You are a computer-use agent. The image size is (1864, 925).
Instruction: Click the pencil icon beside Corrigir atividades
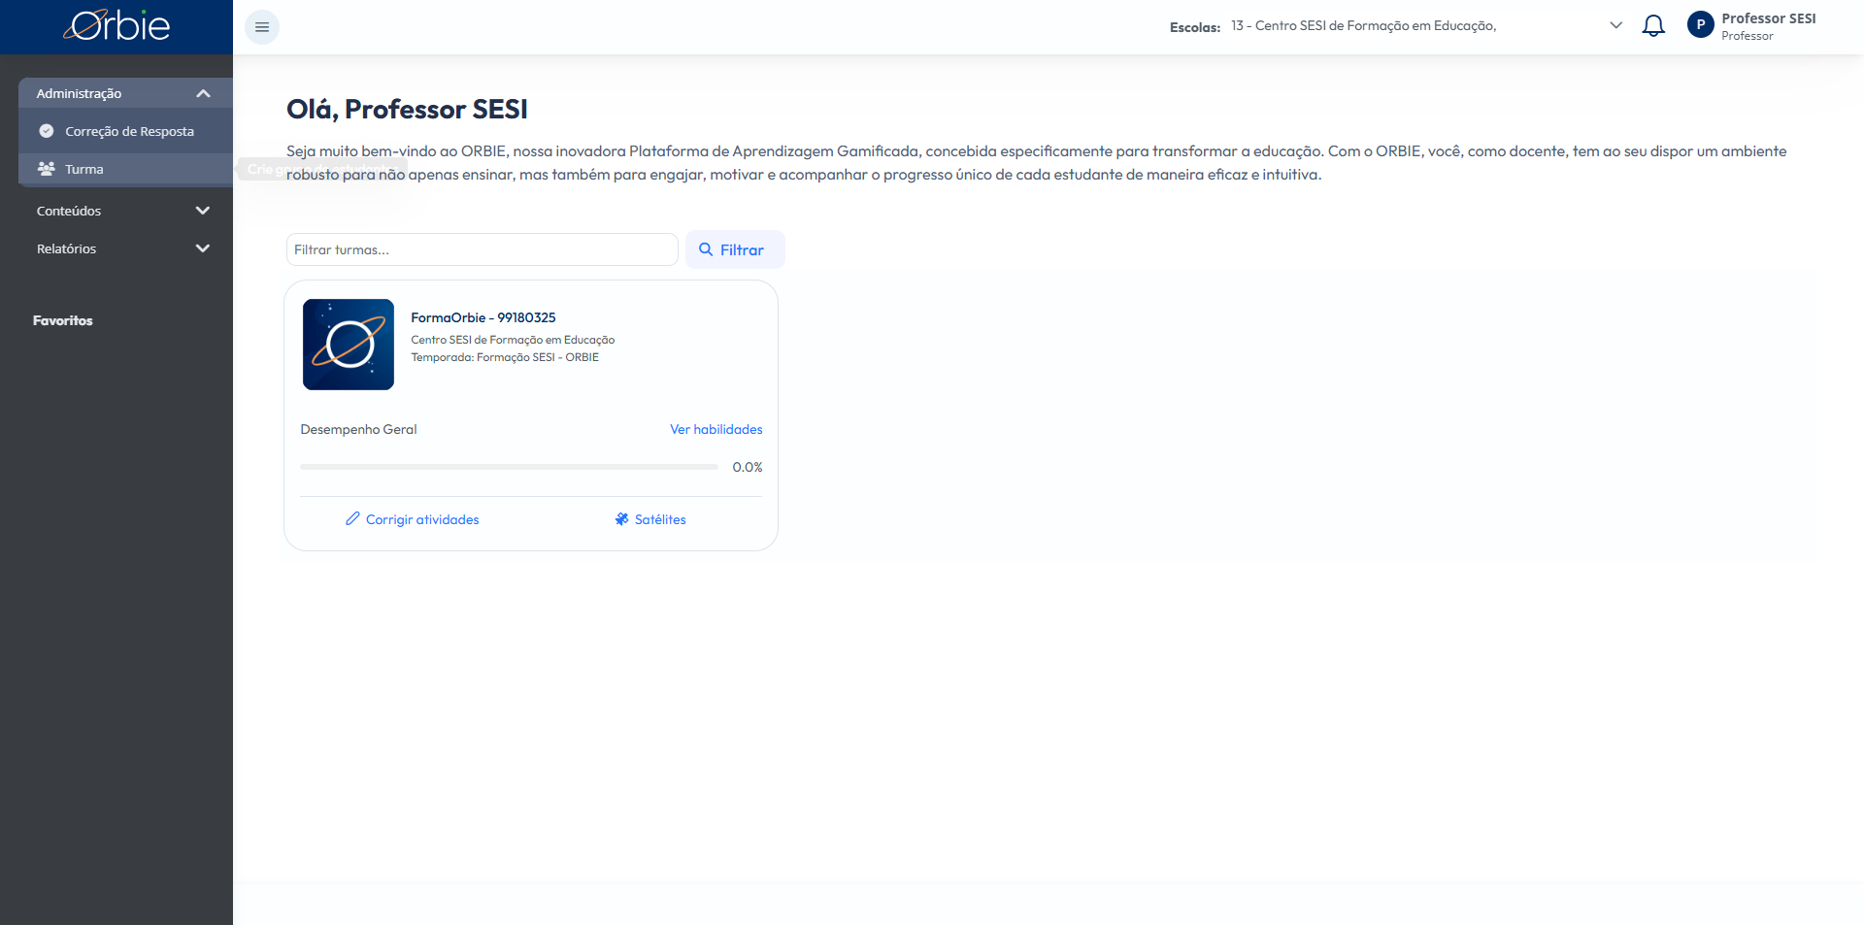tap(352, 519)
